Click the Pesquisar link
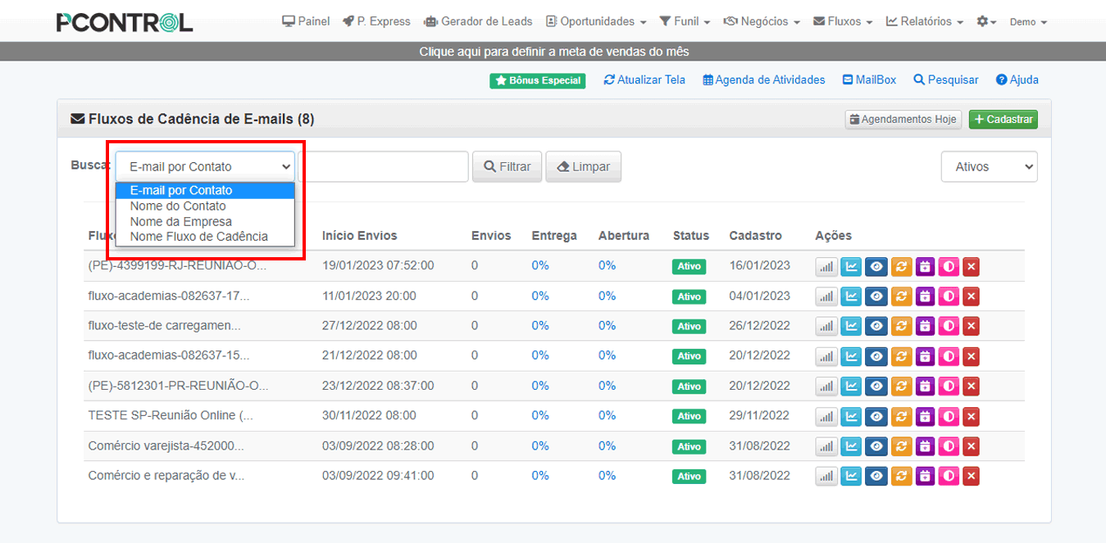Viewport: 1106px width, 543px height. click(x=946, y=80)
